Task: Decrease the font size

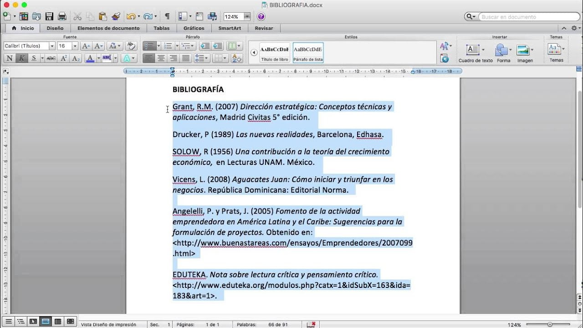Action: 98,46
